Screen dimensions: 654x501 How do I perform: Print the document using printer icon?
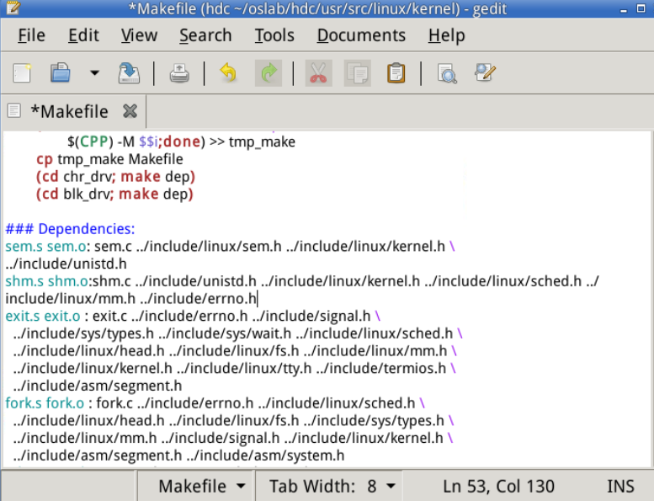179,73
